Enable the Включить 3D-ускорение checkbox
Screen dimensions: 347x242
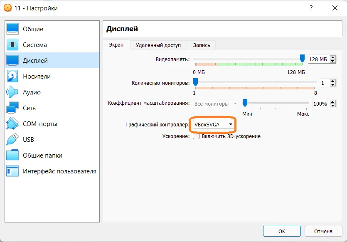click(x=196, y=136)
